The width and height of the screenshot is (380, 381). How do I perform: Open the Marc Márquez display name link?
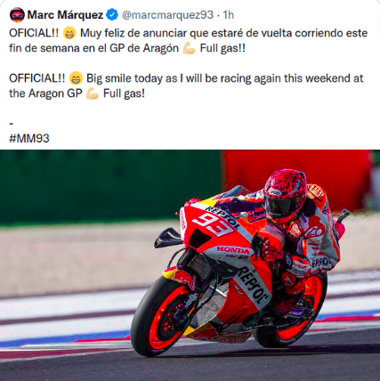65,14
